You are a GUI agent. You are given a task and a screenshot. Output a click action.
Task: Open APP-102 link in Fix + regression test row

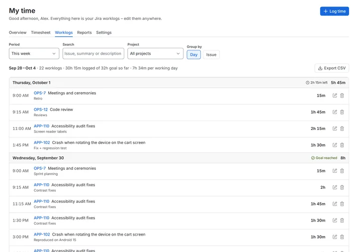point(42,142)
